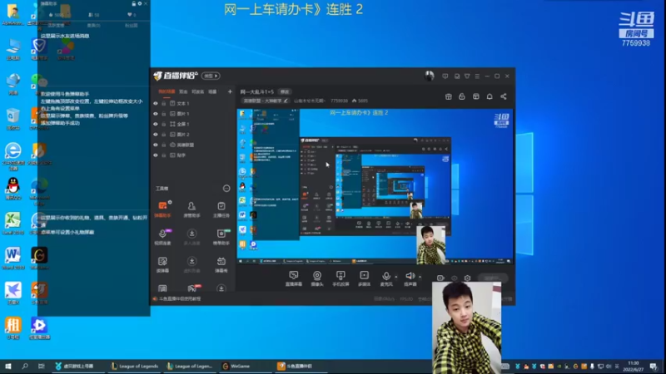Hide the 图片 2 layer
666x374 pixels.
coord(156,135)
